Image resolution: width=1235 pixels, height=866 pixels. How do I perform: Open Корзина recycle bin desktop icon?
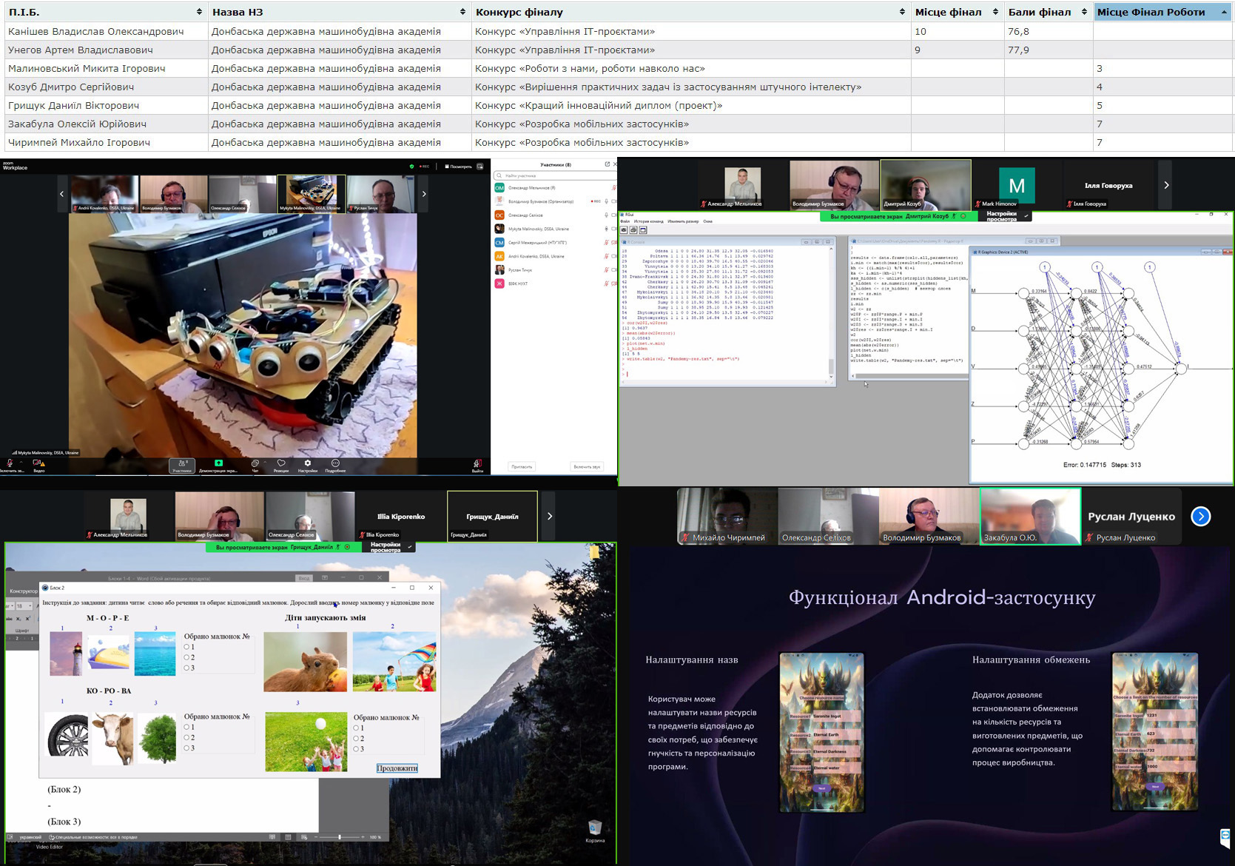[x=595, y=831]
